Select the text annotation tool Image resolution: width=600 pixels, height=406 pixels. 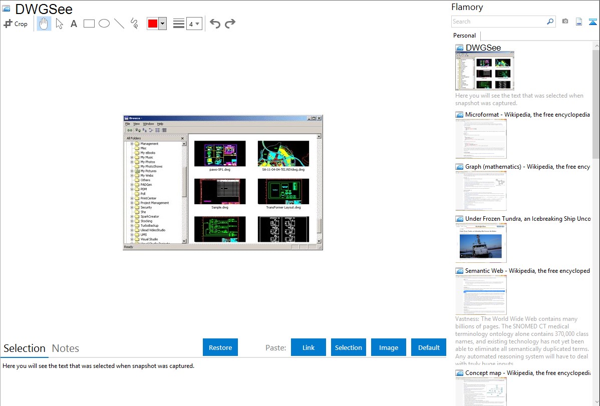74,24
